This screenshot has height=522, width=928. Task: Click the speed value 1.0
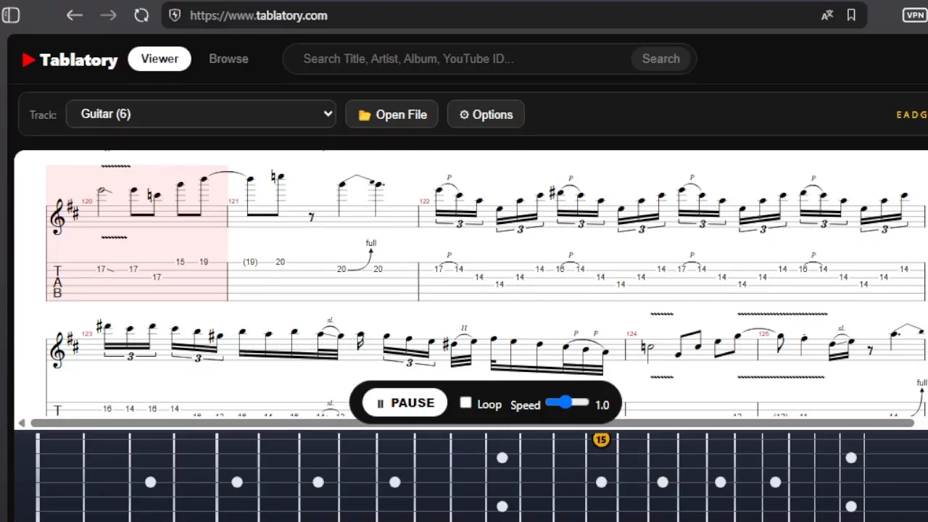click(x=602, y=405)
